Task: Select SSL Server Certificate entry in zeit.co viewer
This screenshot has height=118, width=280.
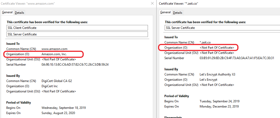Action: (222, 28)
